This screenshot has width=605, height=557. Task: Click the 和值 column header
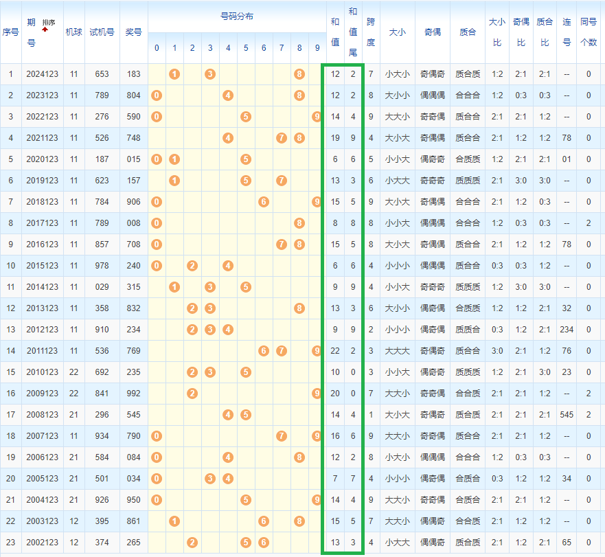(335, 32)
